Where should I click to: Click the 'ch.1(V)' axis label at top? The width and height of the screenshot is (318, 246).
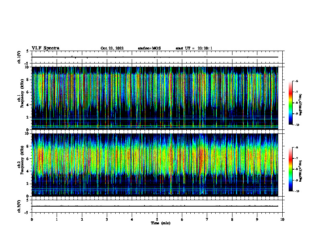click(x=19, y=57)
